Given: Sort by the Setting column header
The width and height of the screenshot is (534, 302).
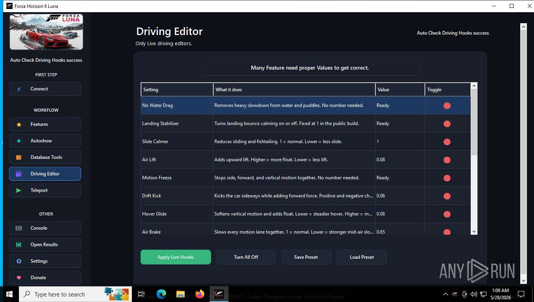Looking at the screenshot, I should [x=177, y=90].
